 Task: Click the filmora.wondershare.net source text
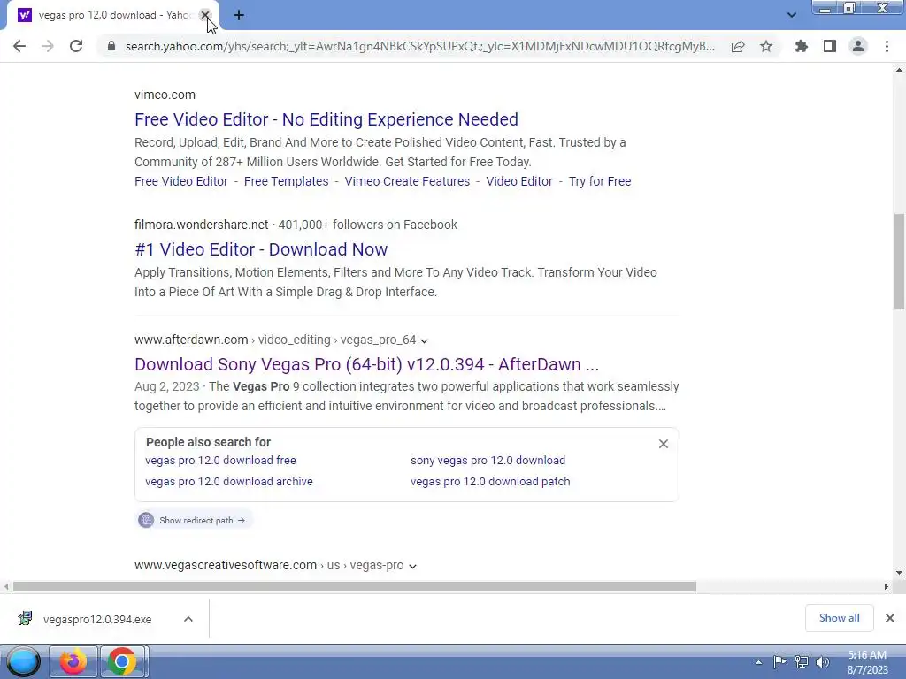pyautogui.click(x=201, y=225)
